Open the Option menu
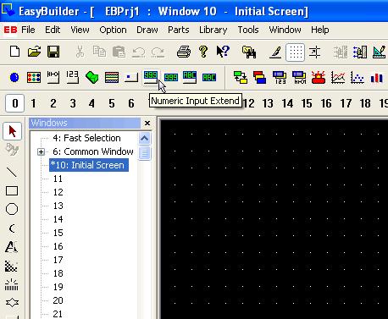The height and width of the screenshot is (319, 388). pyautogui.click(x=113, y=30)
